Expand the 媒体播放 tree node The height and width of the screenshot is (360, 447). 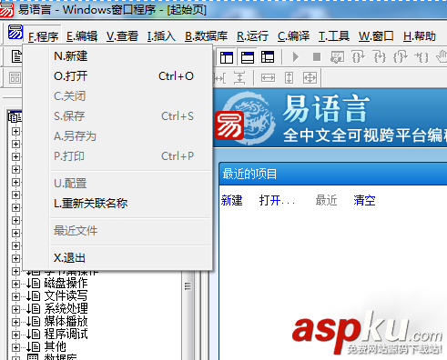(15, 322)
